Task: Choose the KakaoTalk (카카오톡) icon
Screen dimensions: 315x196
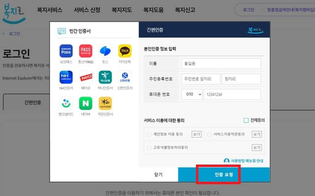Action: click(x=125, y=51)
